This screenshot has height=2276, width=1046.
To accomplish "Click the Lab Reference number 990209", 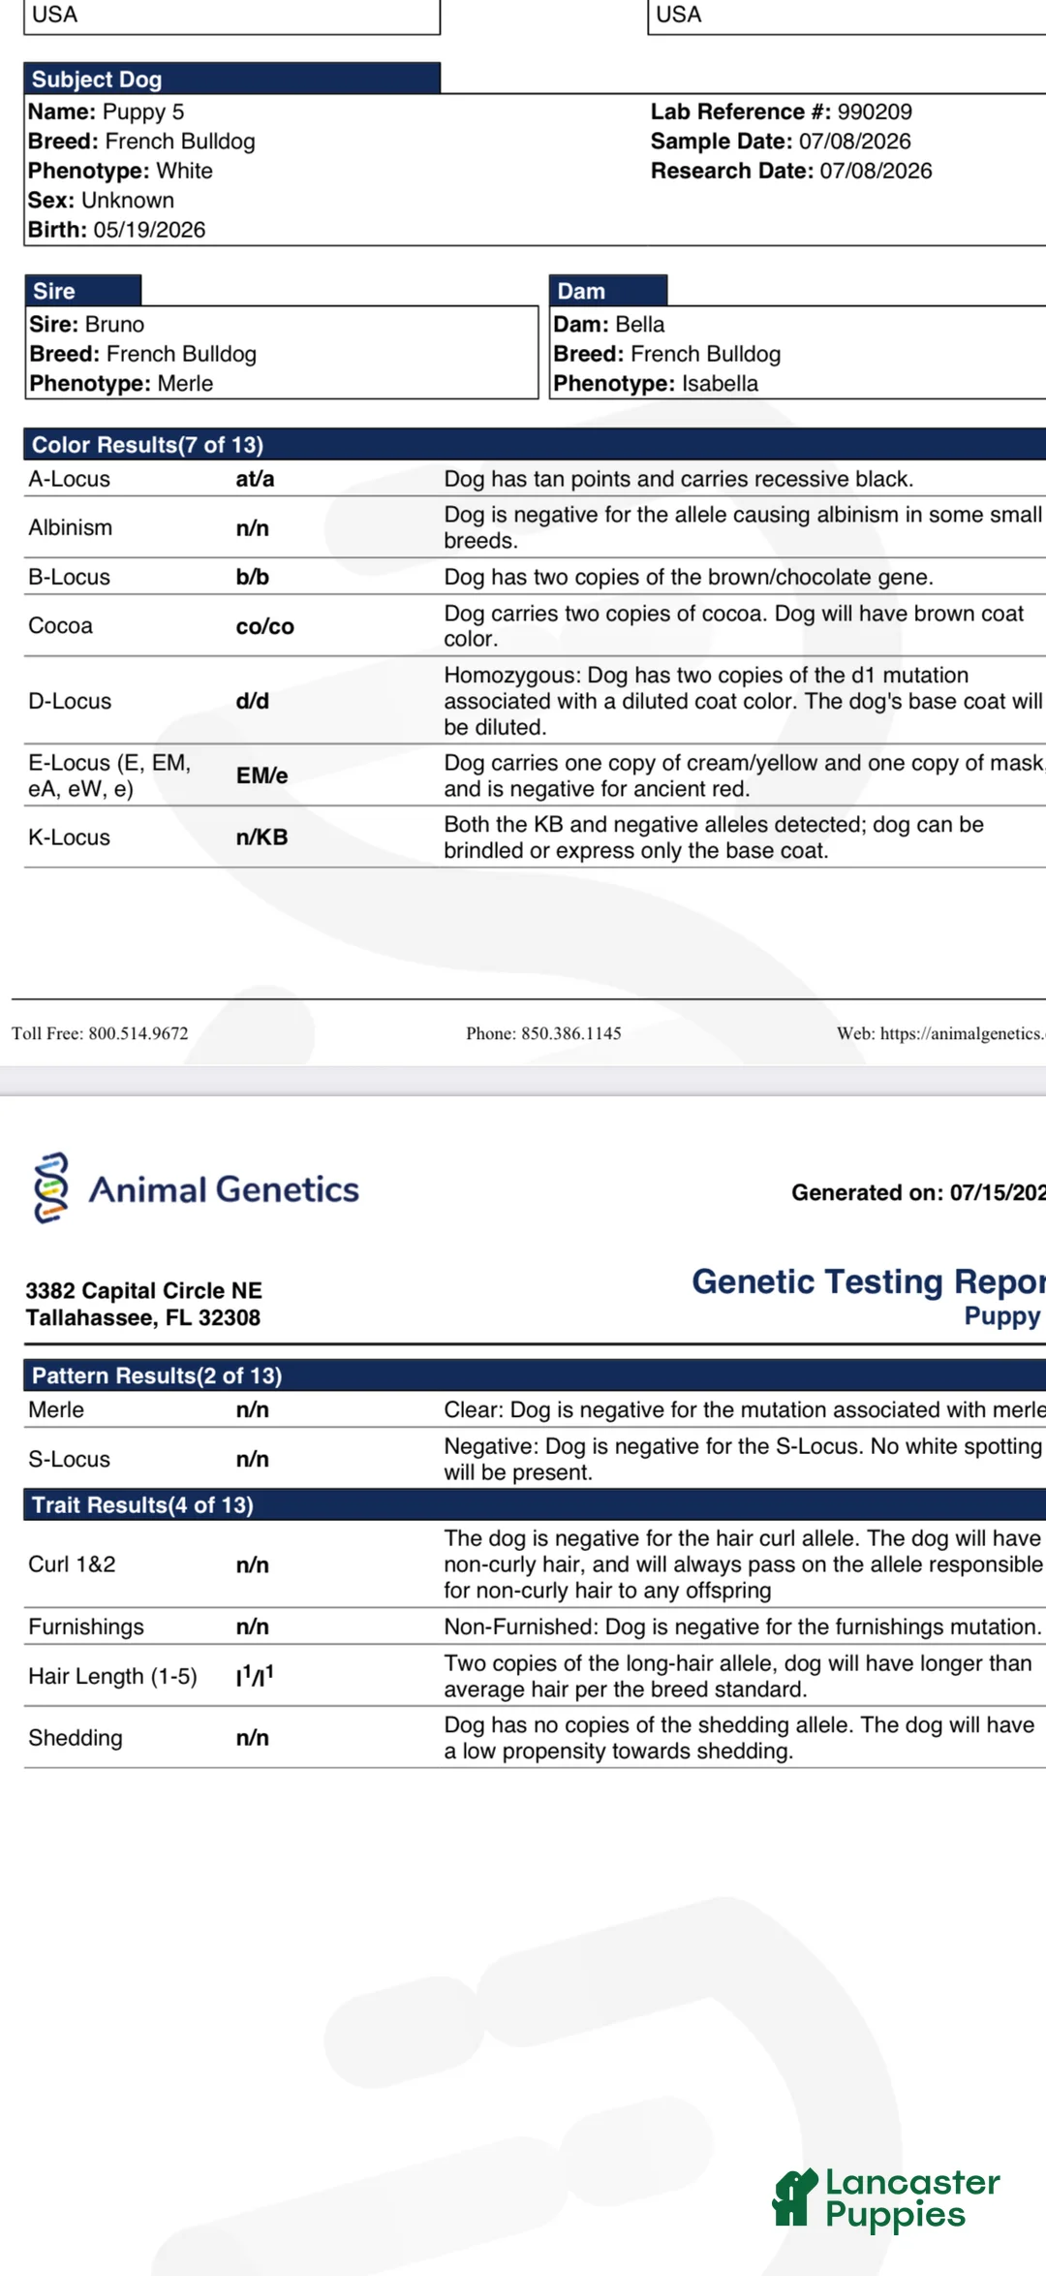I will coord(875,111).
